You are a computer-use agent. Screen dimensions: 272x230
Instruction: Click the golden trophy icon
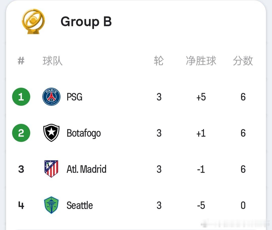(33, 21)
